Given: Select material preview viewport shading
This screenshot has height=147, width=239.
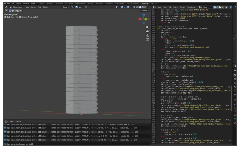Looking at the screenshot, I should (x=143, y=7).
